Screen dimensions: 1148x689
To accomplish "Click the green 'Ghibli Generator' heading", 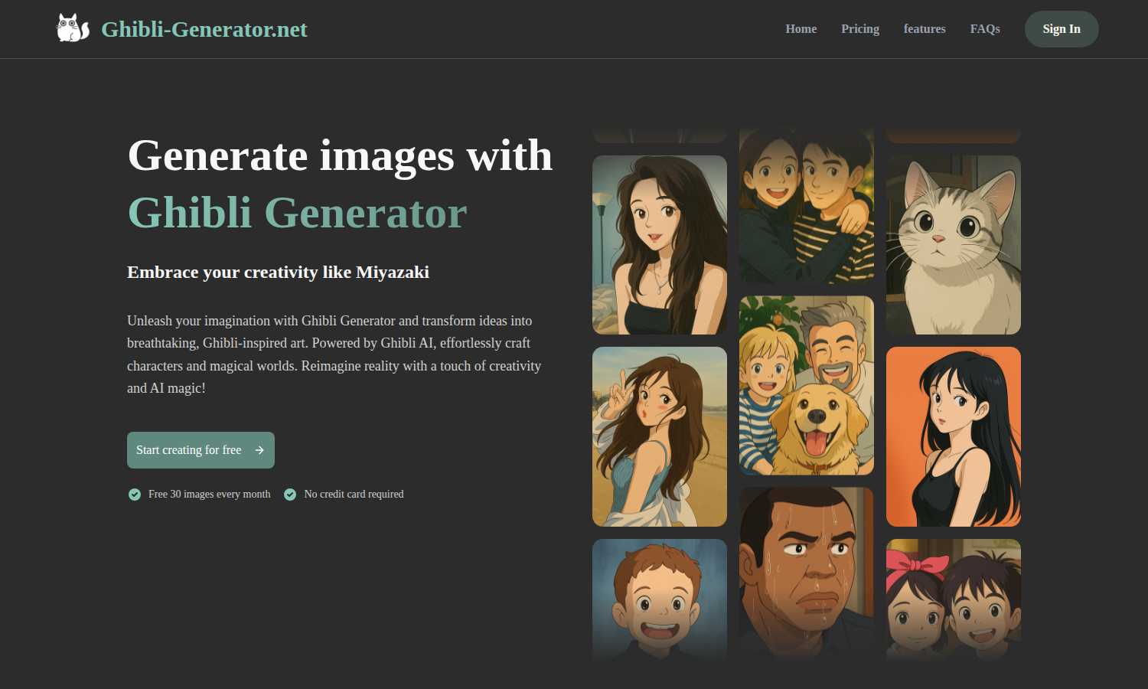I will (297, 212).
